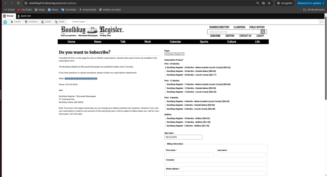Click the search magnifier icon button
This screenshot has height=177, width=327.
[263, 31]
